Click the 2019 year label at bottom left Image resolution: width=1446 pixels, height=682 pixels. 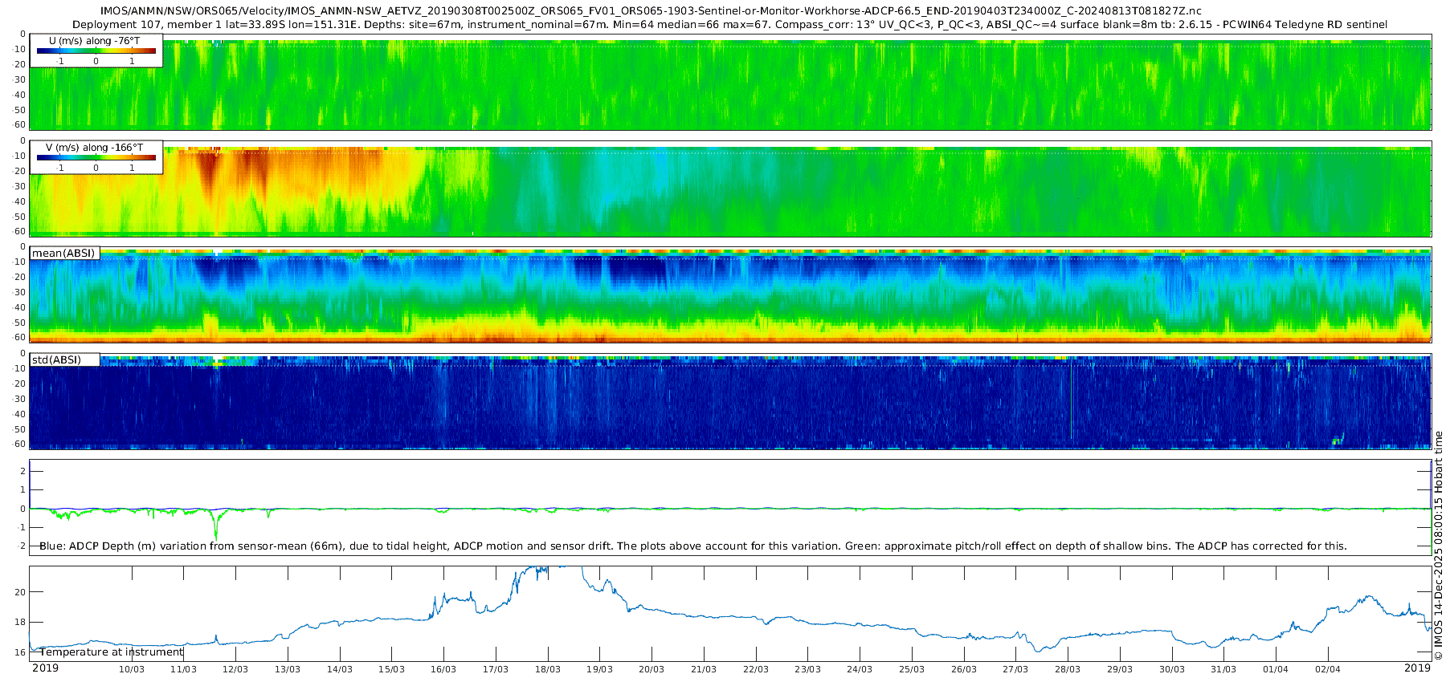(45, 668)
